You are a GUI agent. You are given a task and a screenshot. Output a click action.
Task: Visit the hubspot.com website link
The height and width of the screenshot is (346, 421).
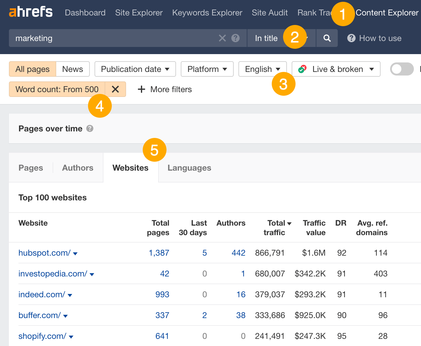(44, 253)
